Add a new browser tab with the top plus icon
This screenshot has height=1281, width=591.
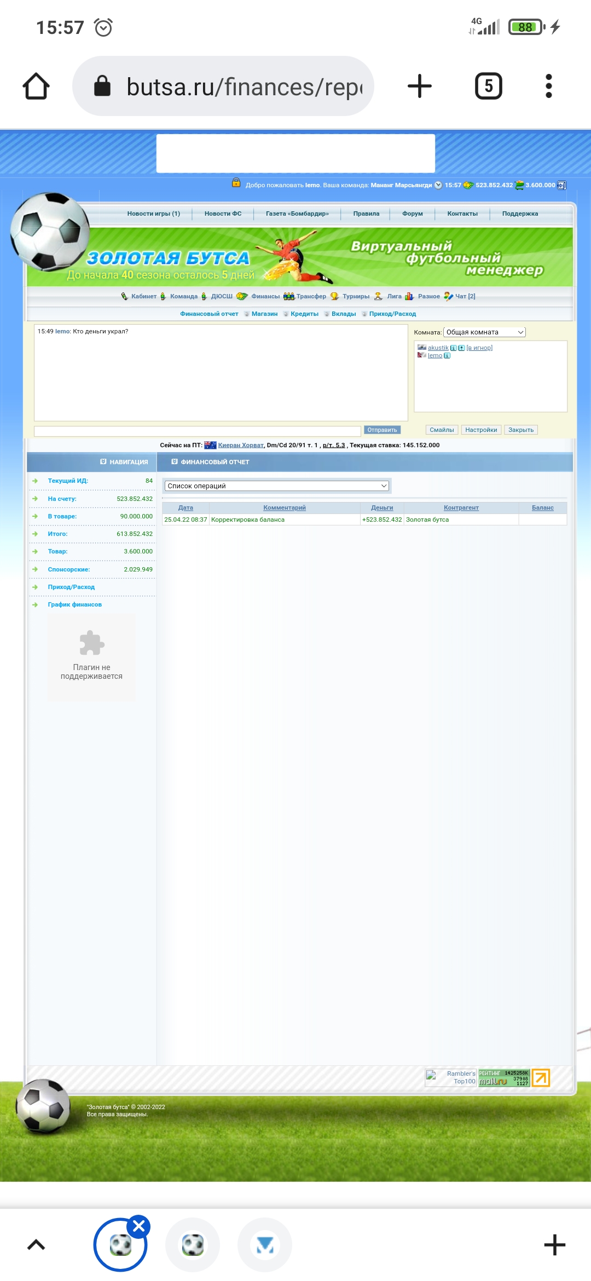point(420,86)
